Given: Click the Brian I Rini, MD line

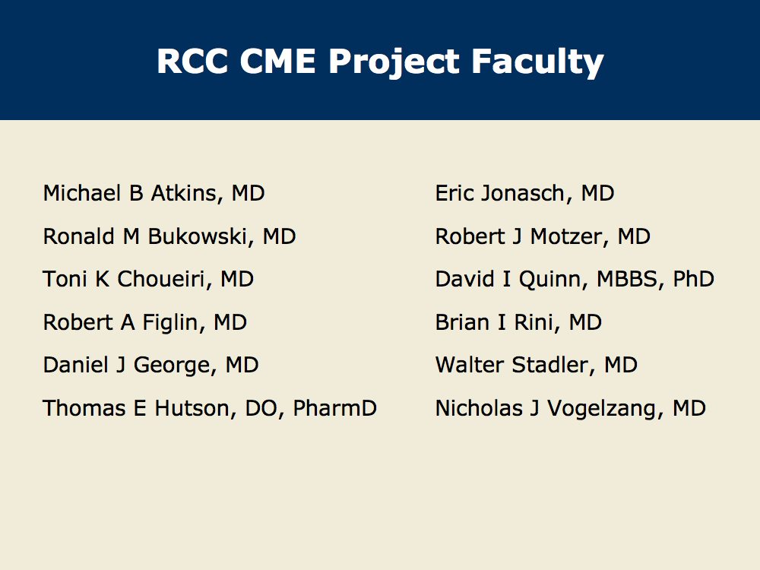Looking at the screenshot, I should [518, 322].
